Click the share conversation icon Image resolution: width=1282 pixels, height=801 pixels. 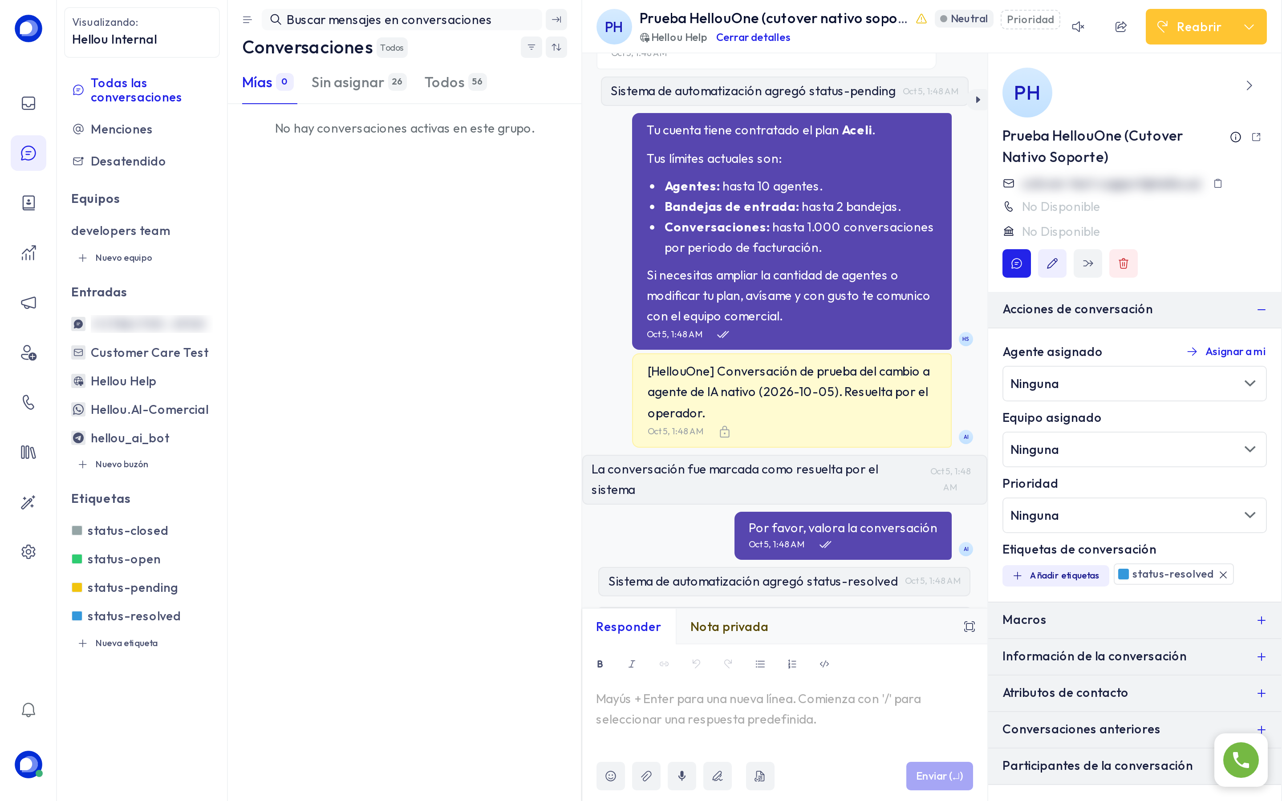coord(1121,27)
